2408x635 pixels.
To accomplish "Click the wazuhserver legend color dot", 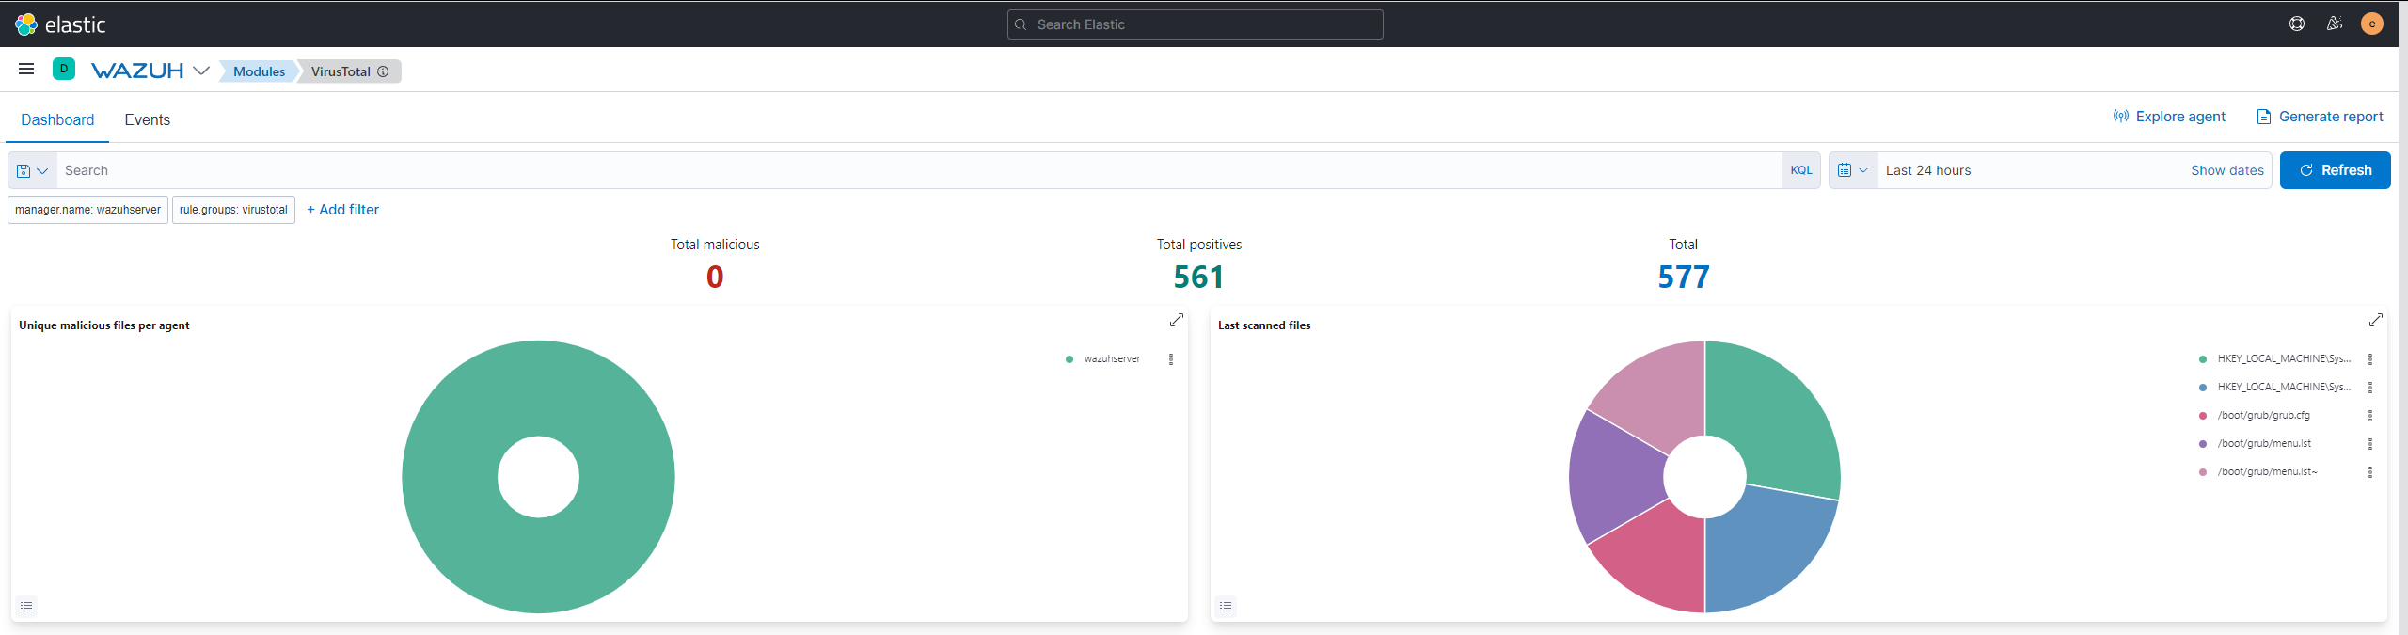I will 1069,359.
